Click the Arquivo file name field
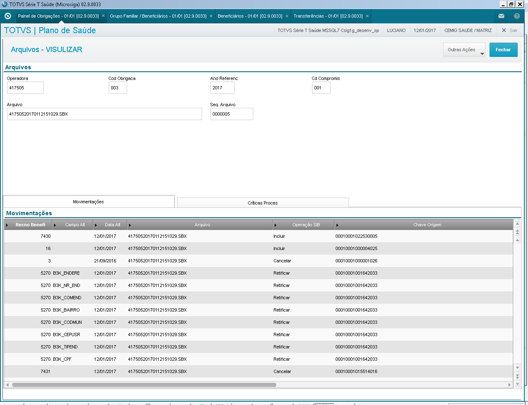This screenshot has width=528, height=405. tap(105, 114)
